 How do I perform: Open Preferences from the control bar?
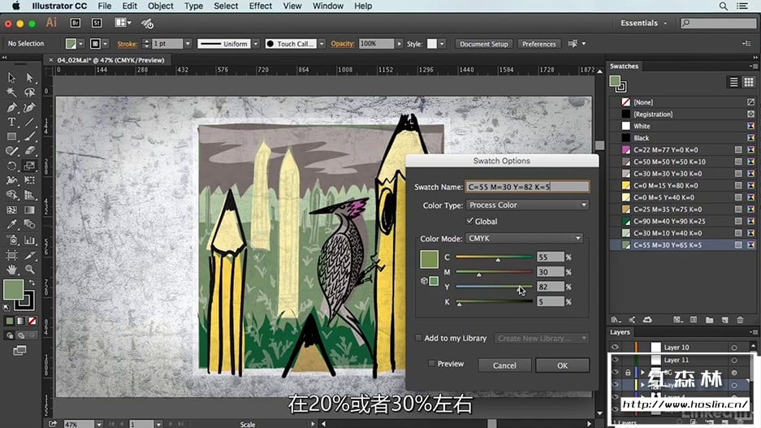pyautogui.click(x=538, y=44)
